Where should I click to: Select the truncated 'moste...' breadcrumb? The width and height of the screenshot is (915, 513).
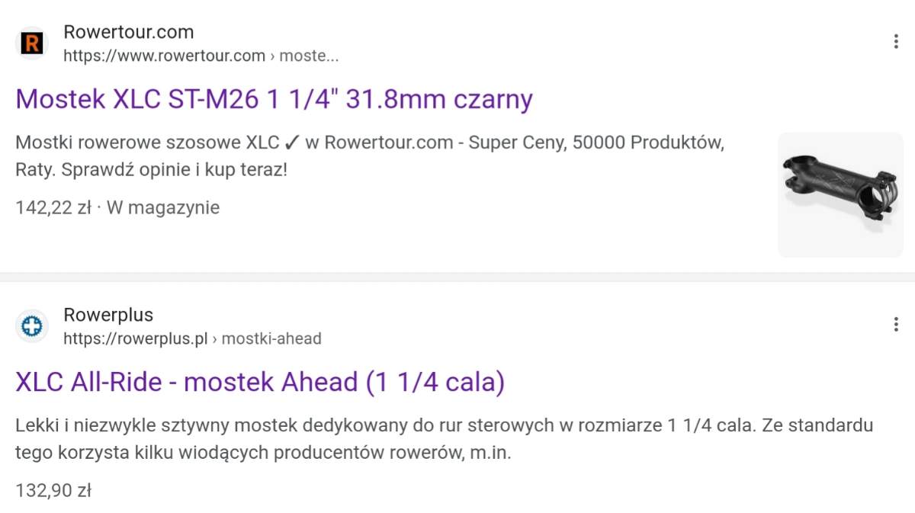tap(310, 56)
